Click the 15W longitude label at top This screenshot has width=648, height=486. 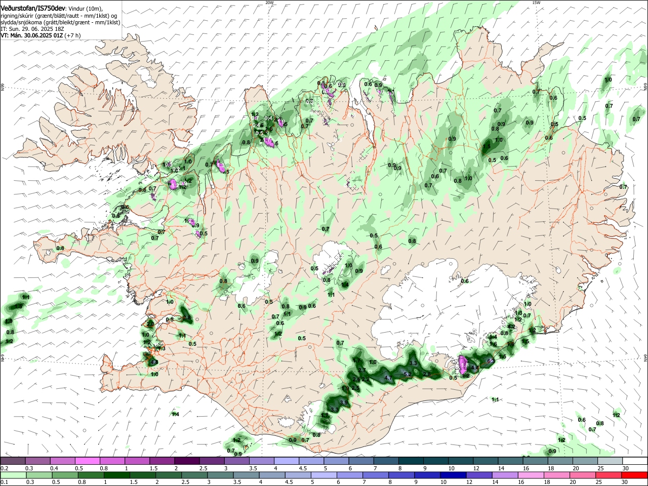(x=536, y=3)
